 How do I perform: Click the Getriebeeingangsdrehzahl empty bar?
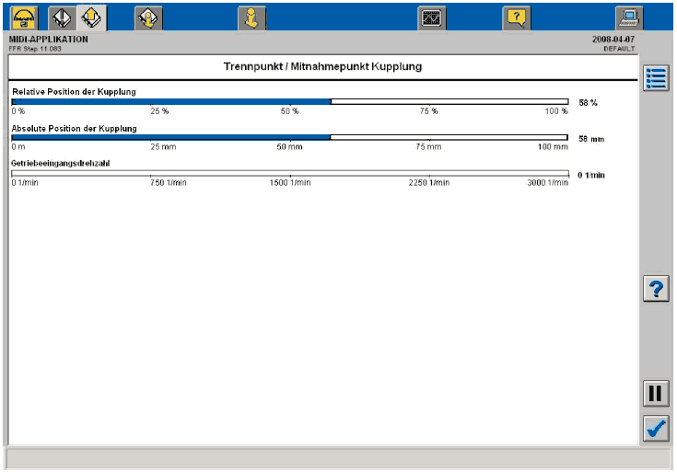click(x=289, y=172)
